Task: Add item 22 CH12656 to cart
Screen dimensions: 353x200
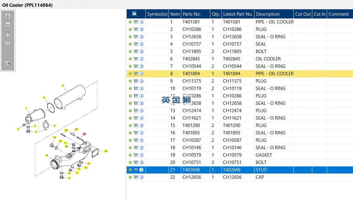Action: (136, 177)
